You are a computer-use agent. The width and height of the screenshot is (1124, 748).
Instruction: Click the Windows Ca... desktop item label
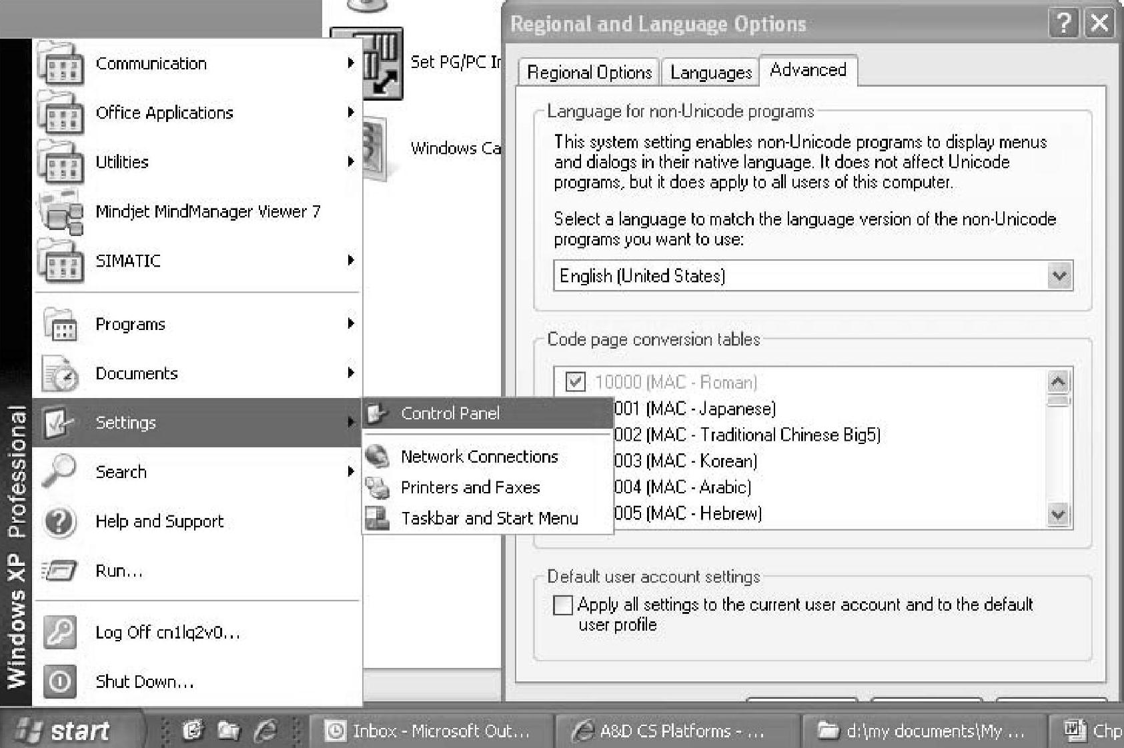456,148
